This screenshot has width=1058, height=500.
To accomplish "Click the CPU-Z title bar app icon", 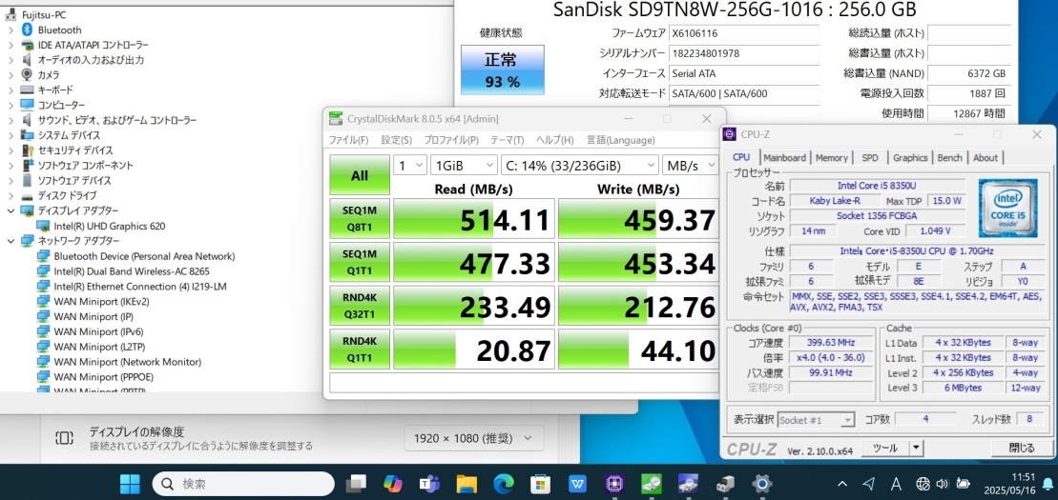I will tap(730, 134).
